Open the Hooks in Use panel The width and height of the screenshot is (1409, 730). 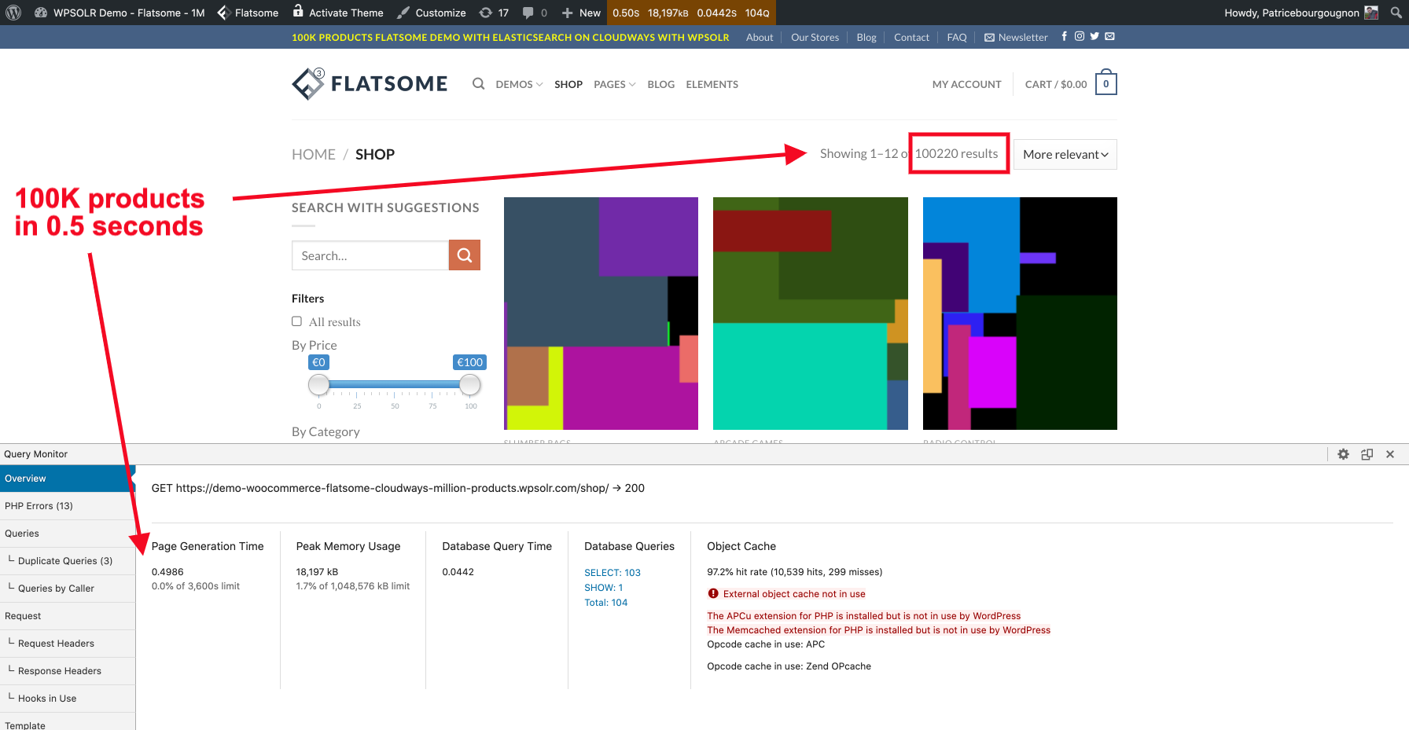point(68,699)
